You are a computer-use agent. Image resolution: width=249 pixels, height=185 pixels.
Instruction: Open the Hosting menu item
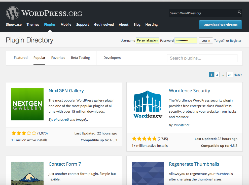(x=152, y=25)
